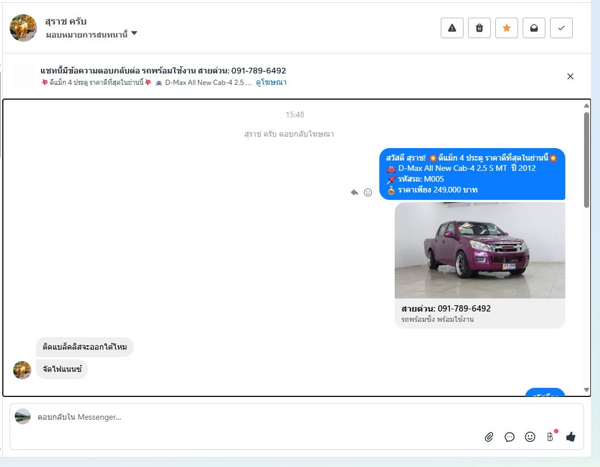
Task: Open the Baht payment request icon
Action: (551, 437)
